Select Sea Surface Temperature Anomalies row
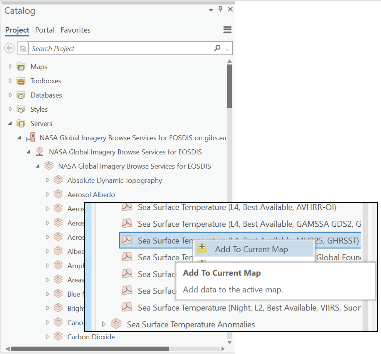The width and height of the screenshot is (381, 354). tap(191, 324)
